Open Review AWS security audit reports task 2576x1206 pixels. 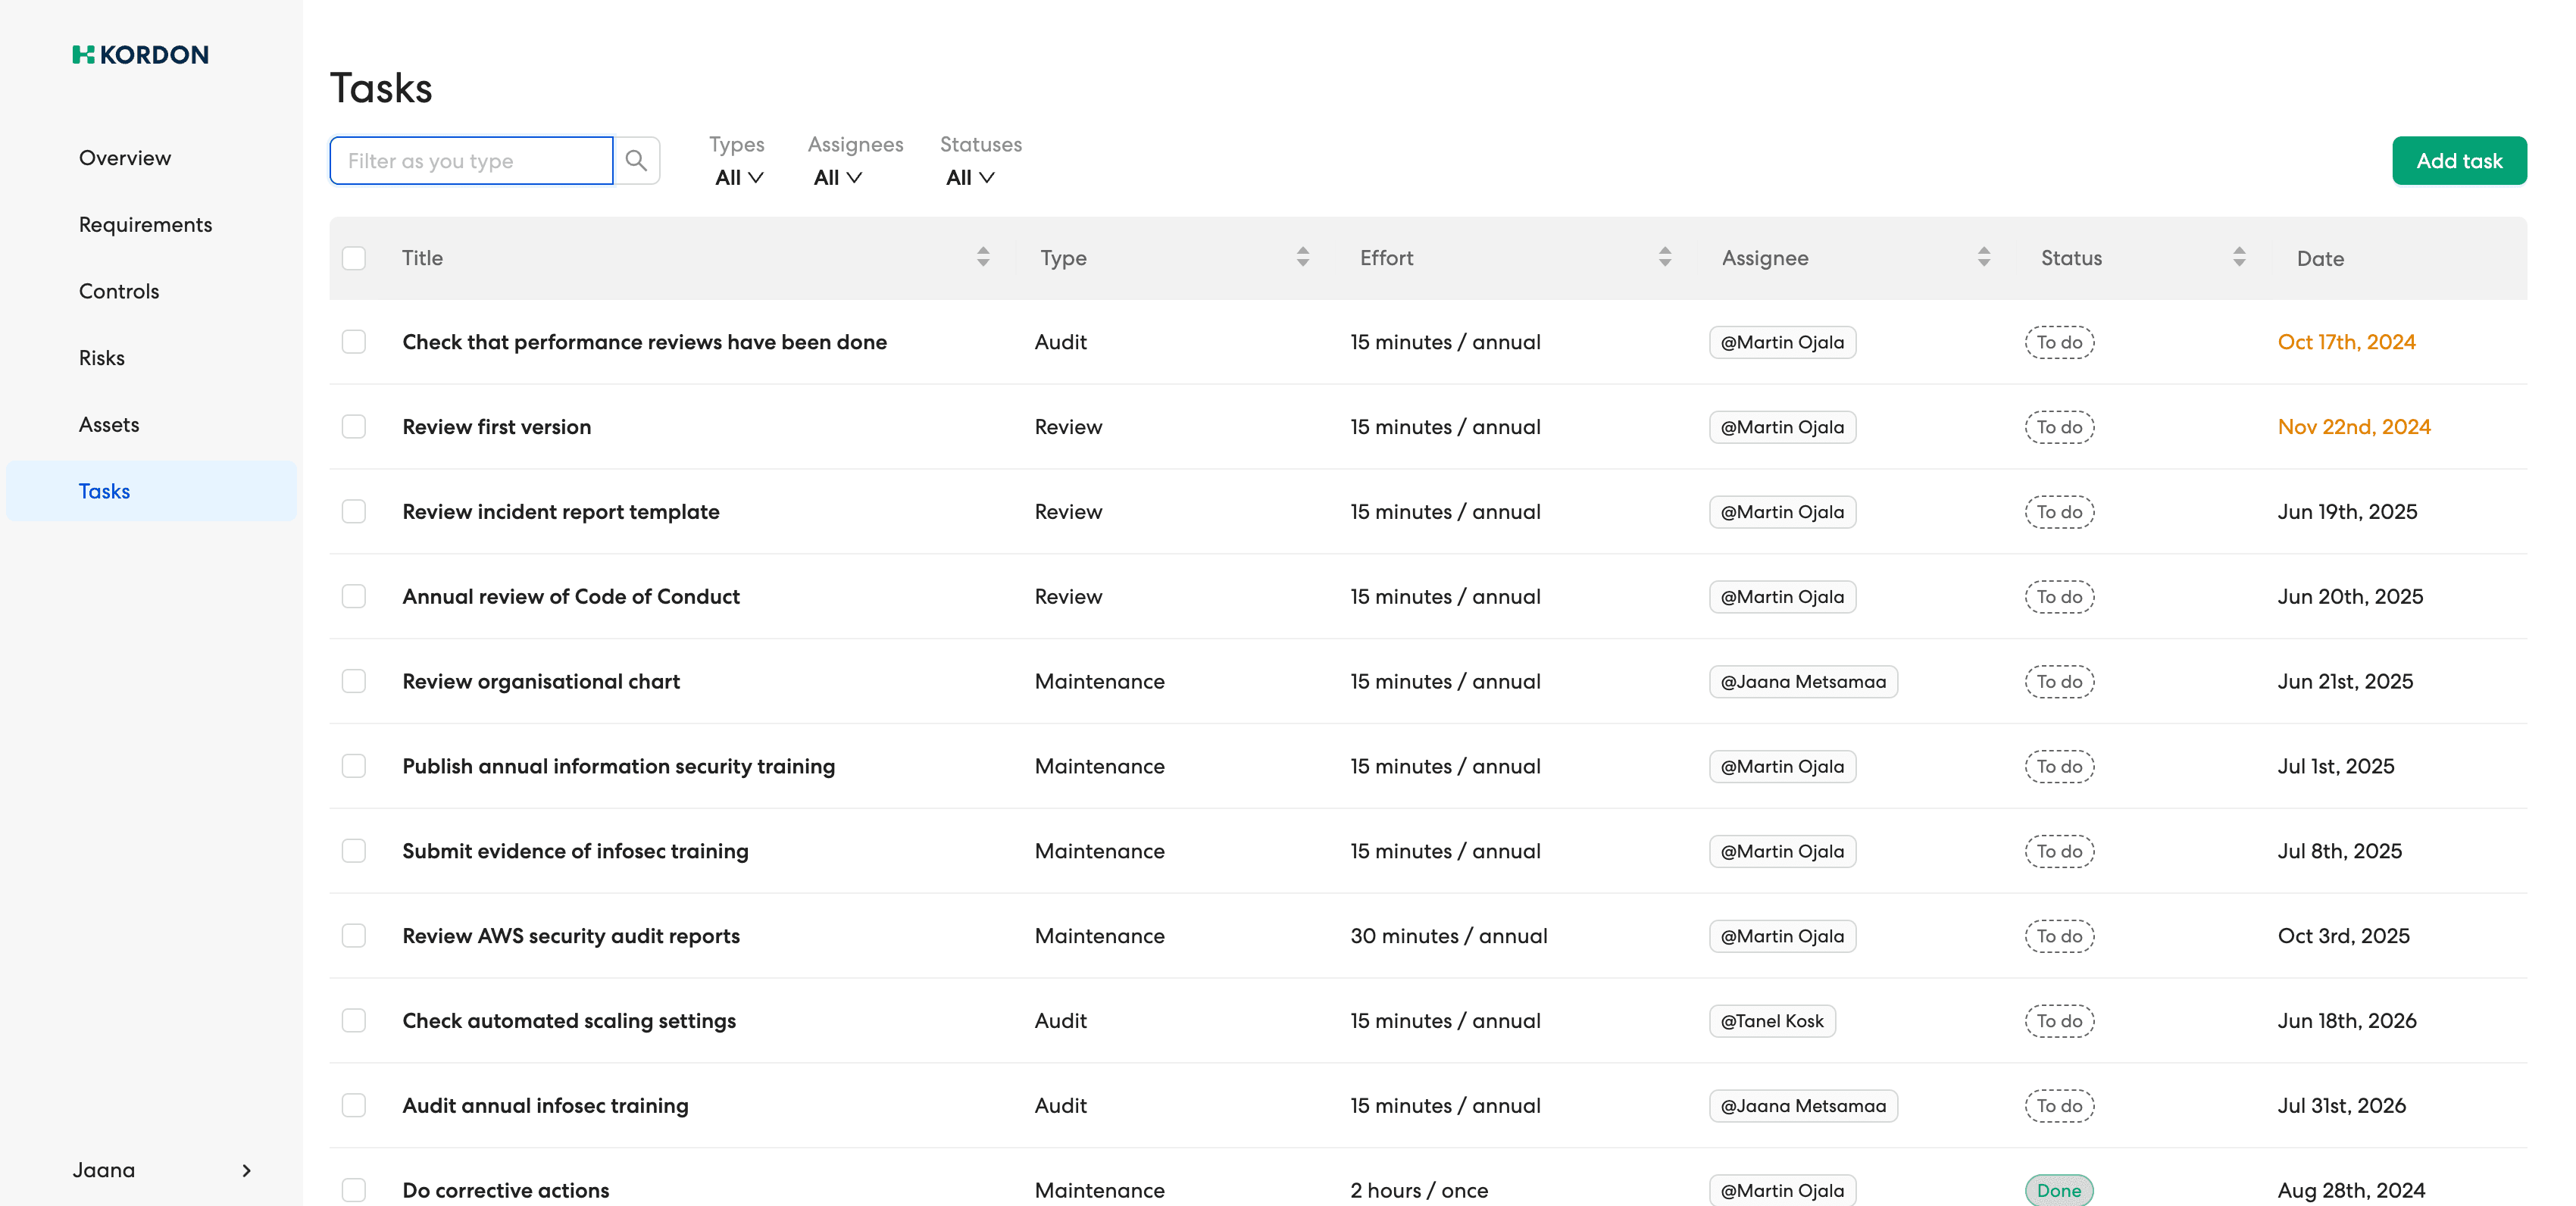point(571,936)
